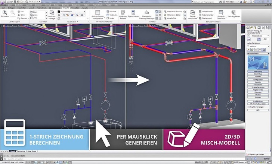Click the Benannt viewport button
Image resolution: width=272 pixels, height=164 pixels.
click(111, 12)
